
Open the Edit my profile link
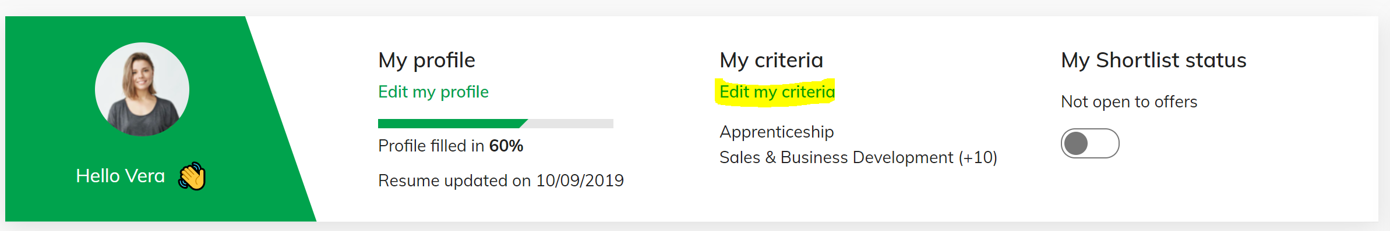[433, 92]
